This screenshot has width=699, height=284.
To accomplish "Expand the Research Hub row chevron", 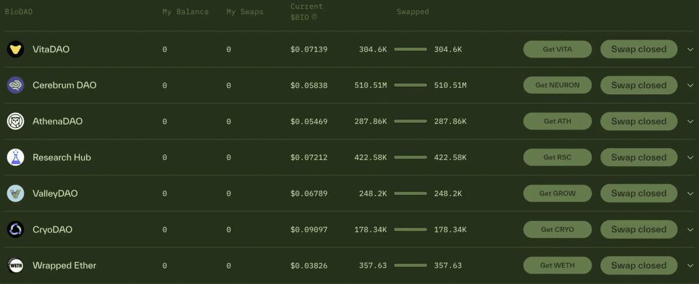I will [690, 158].
